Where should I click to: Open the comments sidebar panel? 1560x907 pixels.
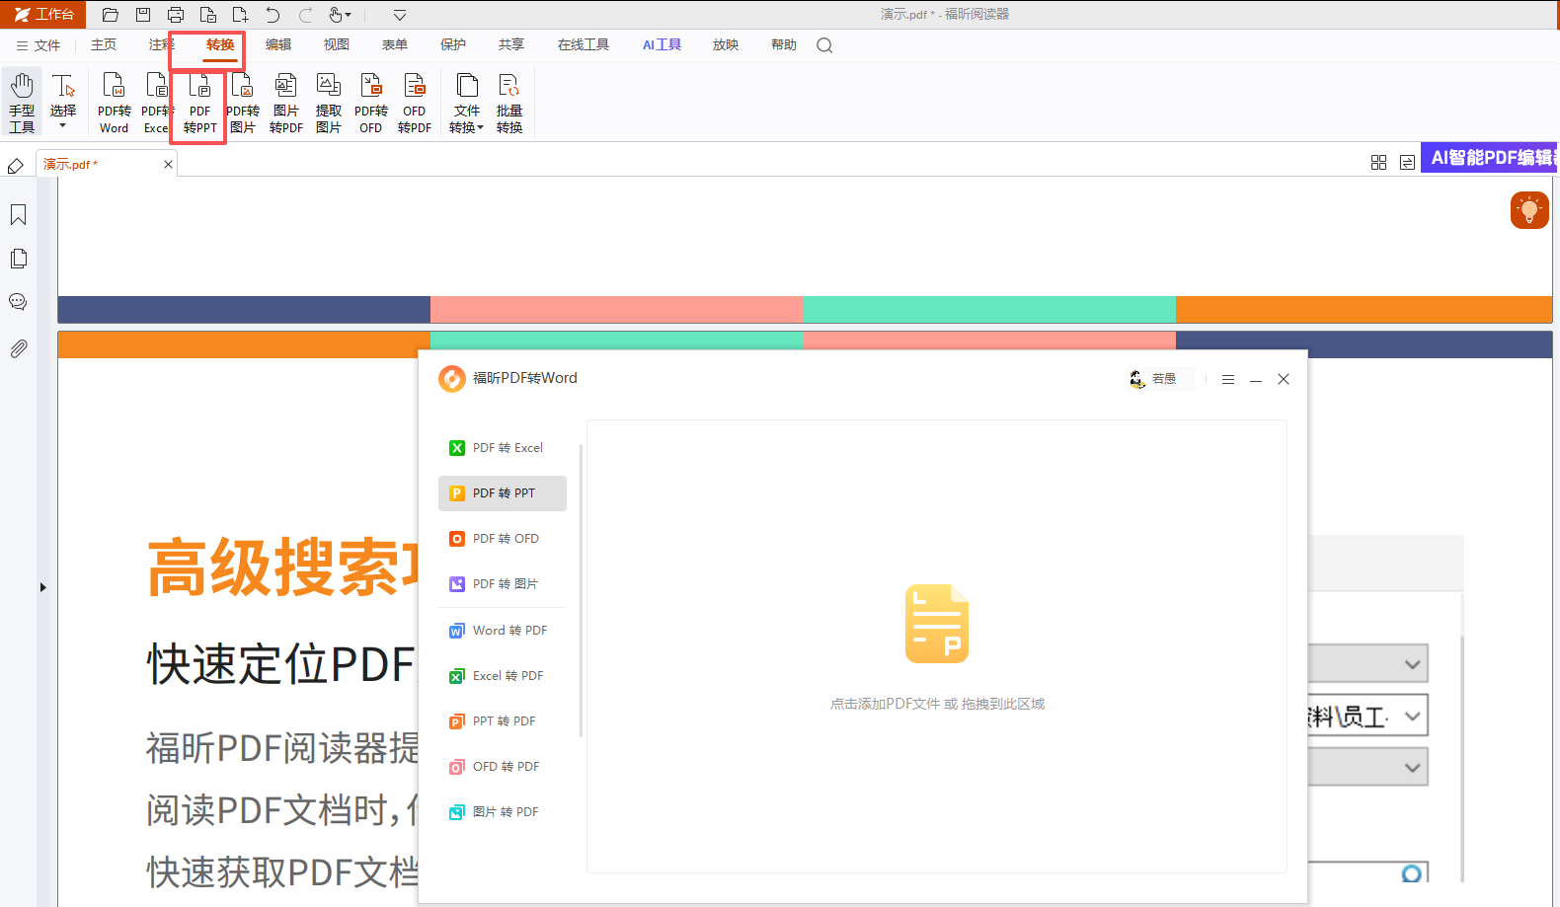(x=18, y=302)
